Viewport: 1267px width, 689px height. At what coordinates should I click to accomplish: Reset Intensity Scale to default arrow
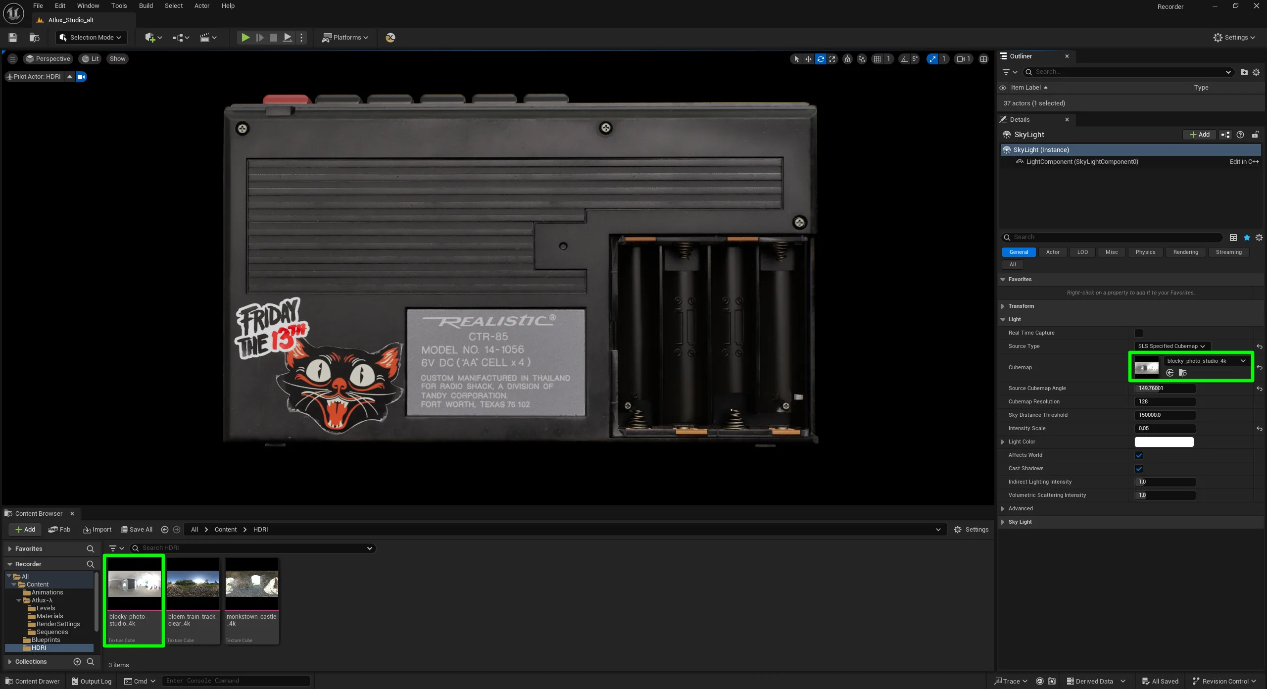click(x=1260, y=429)
